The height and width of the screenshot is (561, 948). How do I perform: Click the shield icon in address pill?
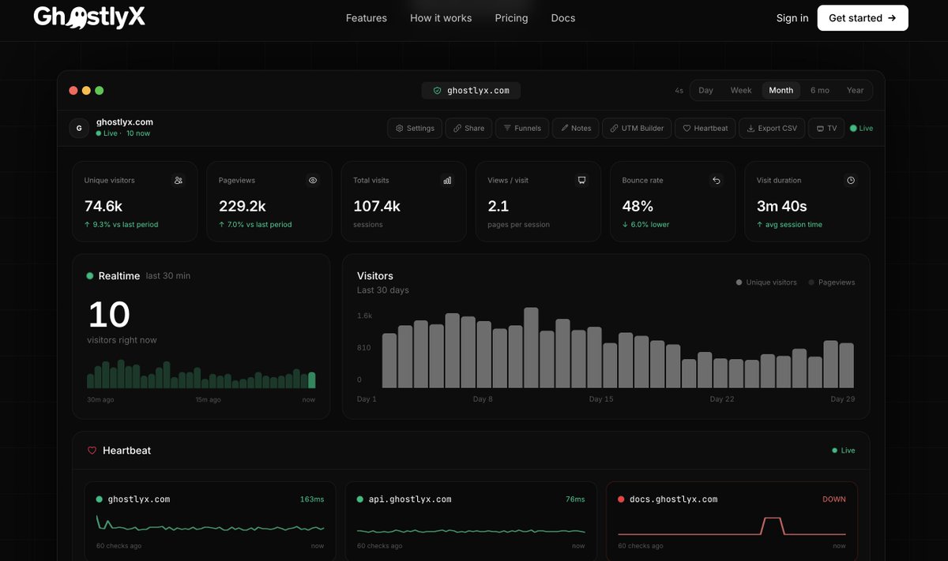437,91
